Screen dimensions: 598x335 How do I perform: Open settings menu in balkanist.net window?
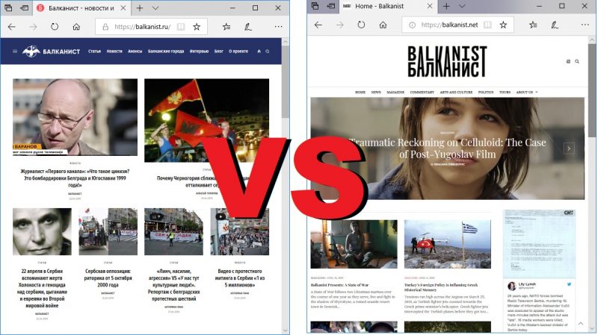coord(585,25)
